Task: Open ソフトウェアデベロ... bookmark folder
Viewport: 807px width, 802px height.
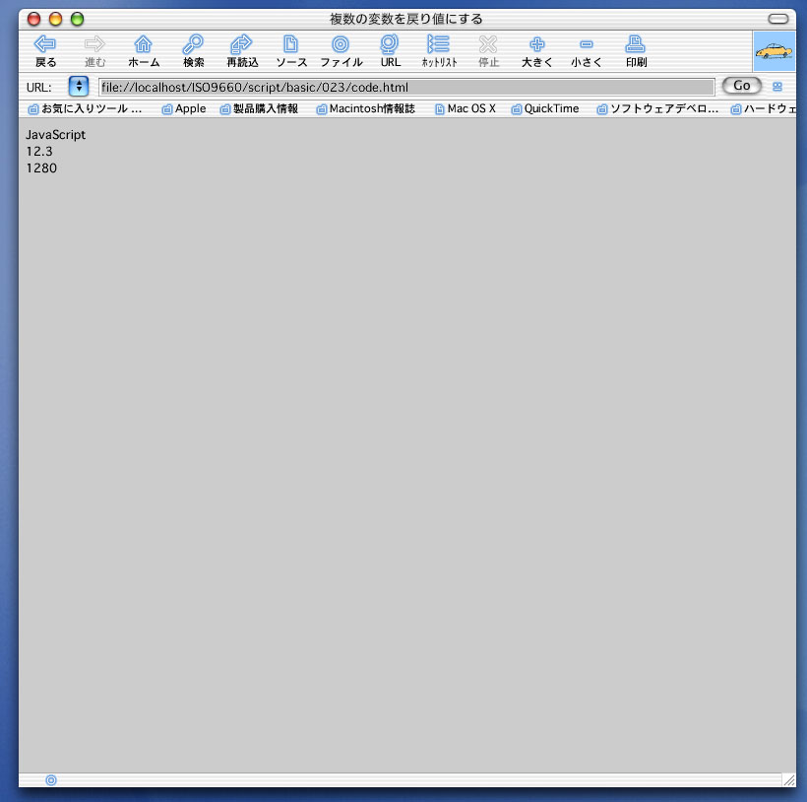Action: click(x=657, y=108)
